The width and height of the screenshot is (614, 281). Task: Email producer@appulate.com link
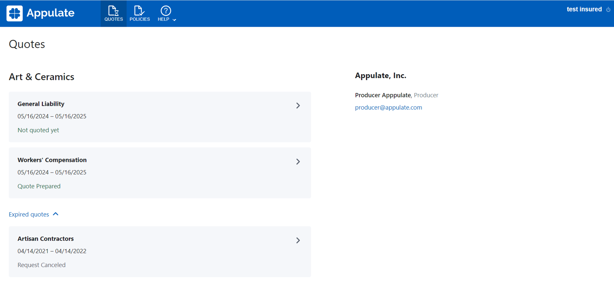point(388,107)
